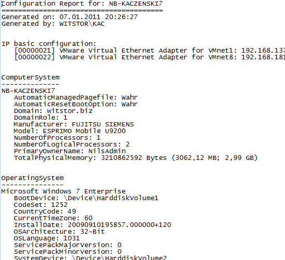Click the AutomaticManagedPagefile value Wahr
This screenshot has height=260, width=285.
tap(129, 98)
